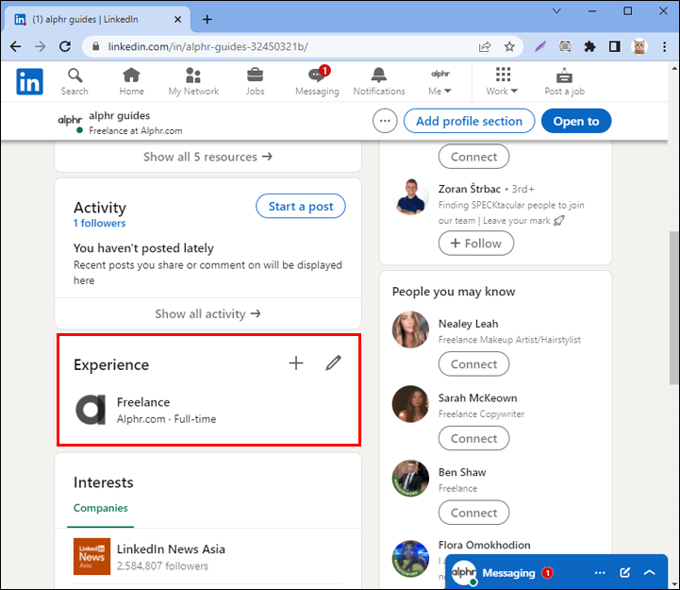
Task: Click the Messaging overlay title
Action: pyautogui.click(x=508, y=573)
